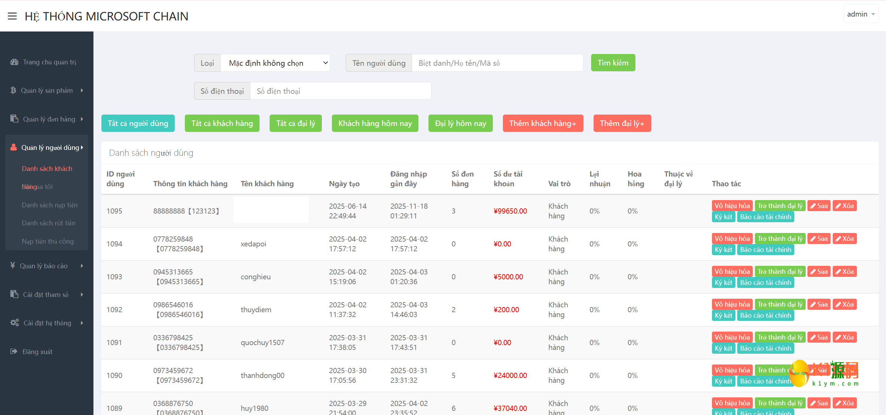
Task: Click the yen icon for Quản lý báo cáo
Action: coord(13,265)
